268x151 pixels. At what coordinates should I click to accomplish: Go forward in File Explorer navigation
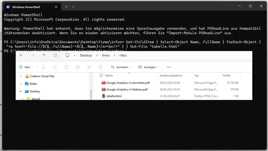click(x=32, y=55)
